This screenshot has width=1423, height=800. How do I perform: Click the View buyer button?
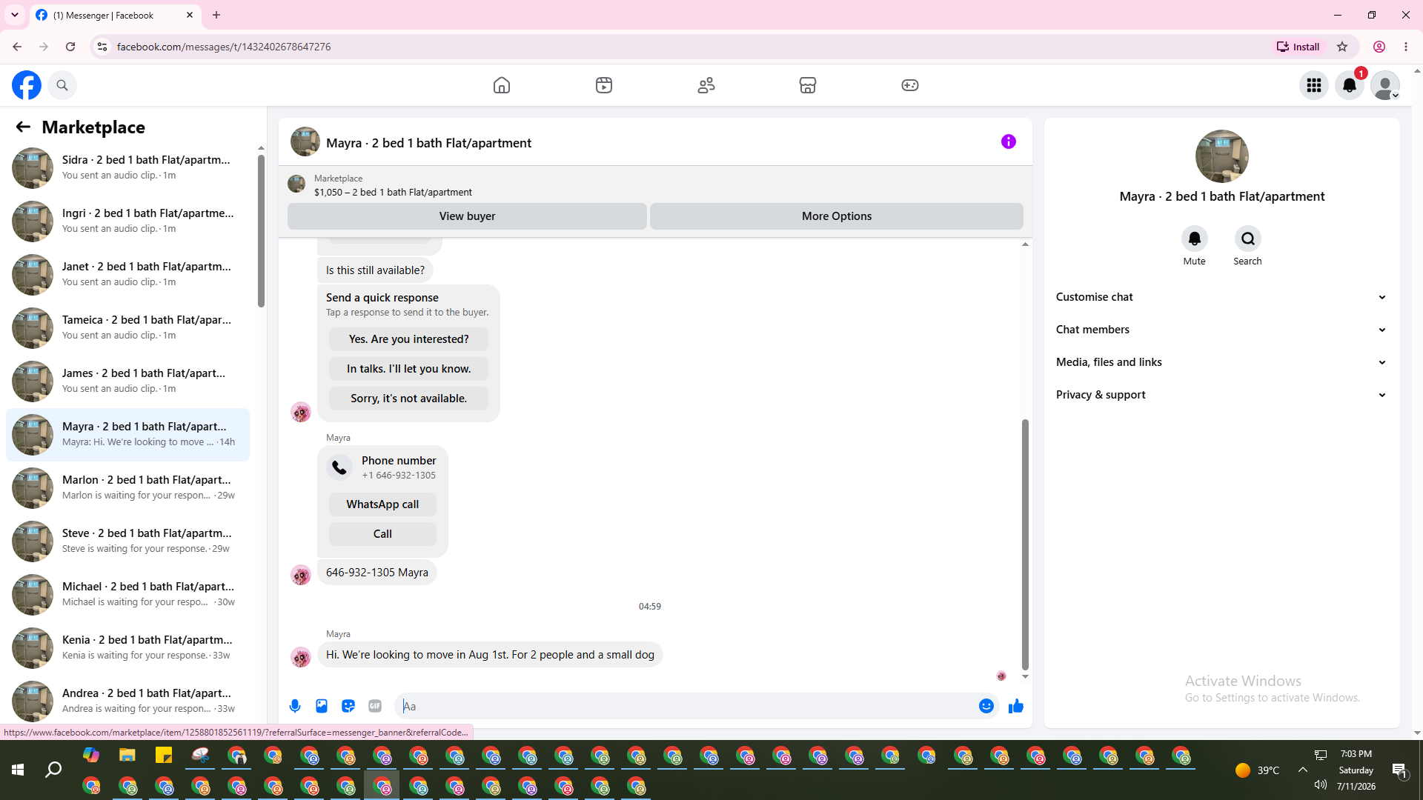[467, 216]
